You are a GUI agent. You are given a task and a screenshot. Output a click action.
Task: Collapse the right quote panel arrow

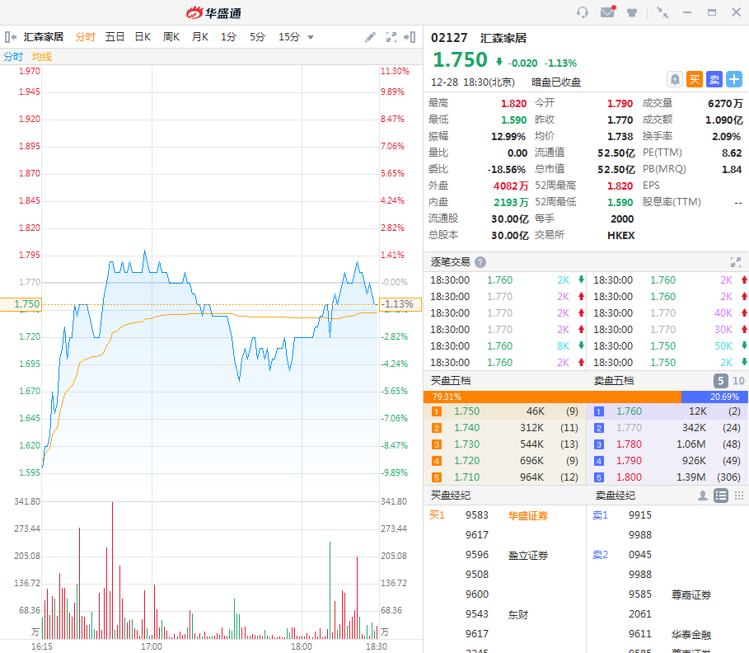coord(410,37)
